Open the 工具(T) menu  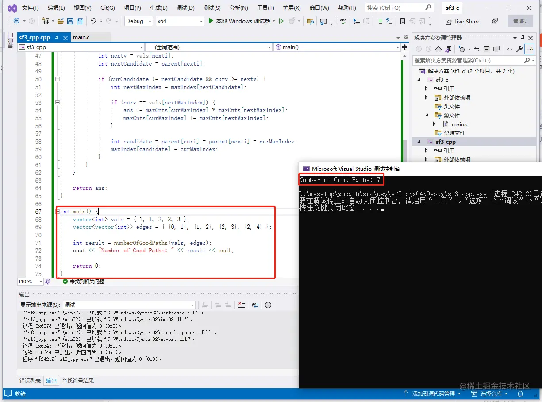265,8
